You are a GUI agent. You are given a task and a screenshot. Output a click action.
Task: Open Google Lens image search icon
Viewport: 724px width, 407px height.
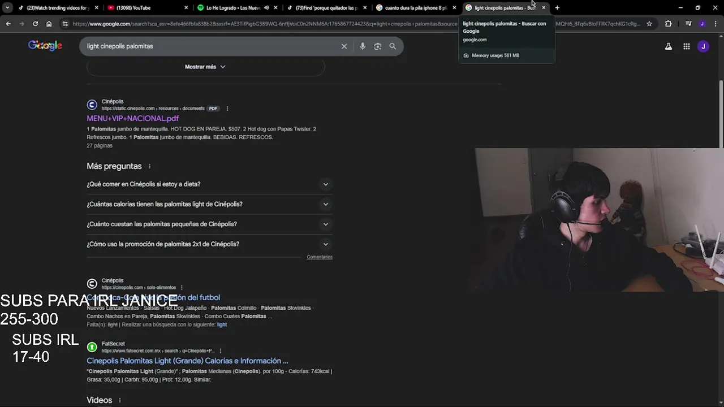click(378, 46)
